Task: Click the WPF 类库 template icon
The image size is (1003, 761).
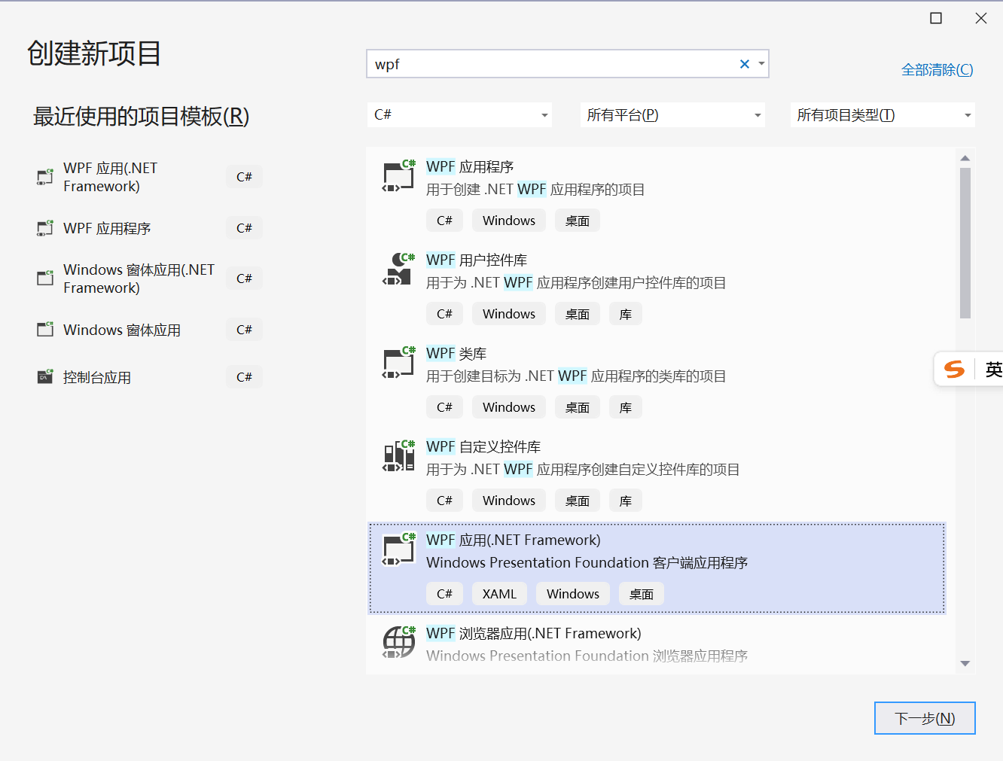Action: click(x=398, y=362)
